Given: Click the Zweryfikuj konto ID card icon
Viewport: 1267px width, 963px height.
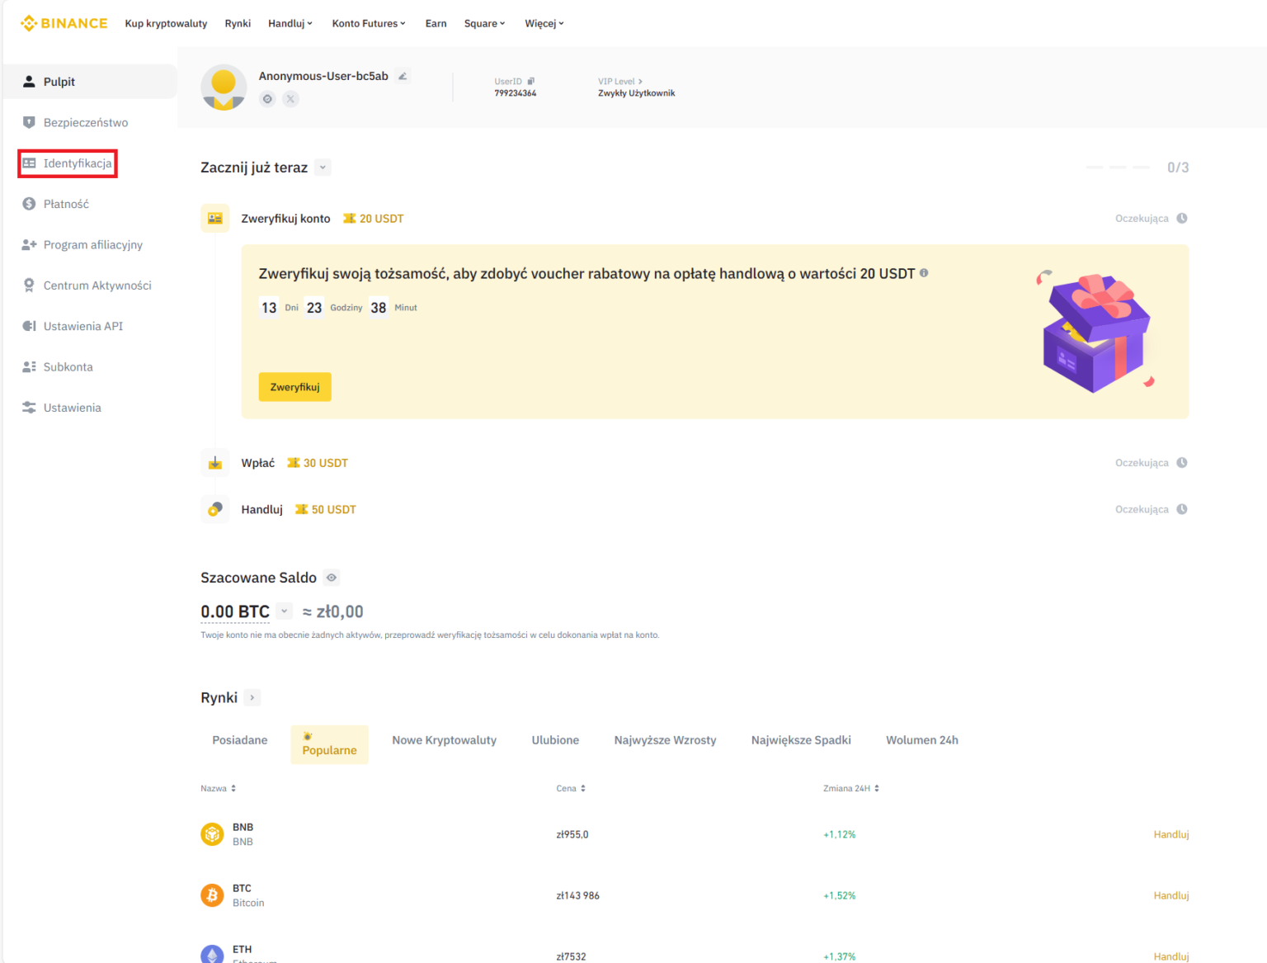Looking at the screenshot, I should pos(215,219).
